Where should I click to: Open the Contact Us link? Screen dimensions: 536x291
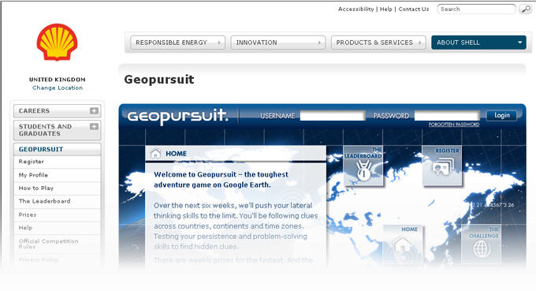[x=414, y=9]
